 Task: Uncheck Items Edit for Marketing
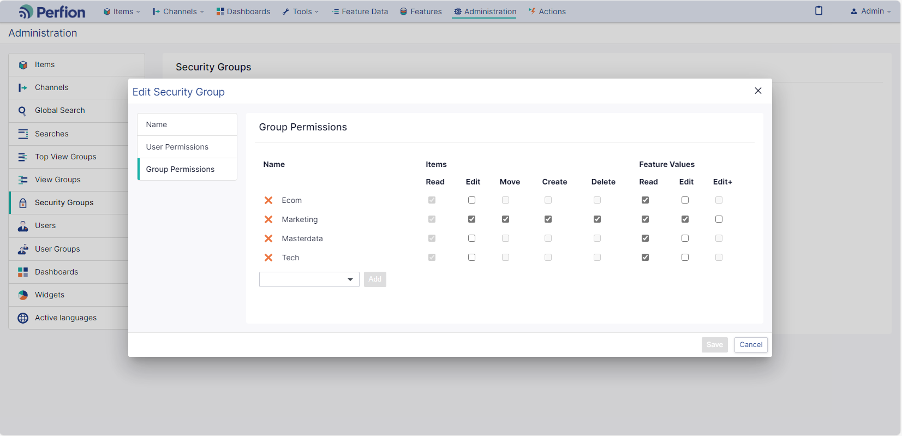coord(471,219)
